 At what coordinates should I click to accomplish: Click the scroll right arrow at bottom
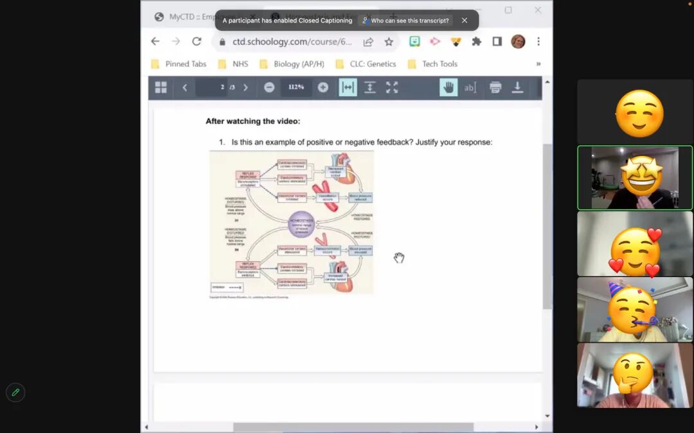[x=537, y=427]
